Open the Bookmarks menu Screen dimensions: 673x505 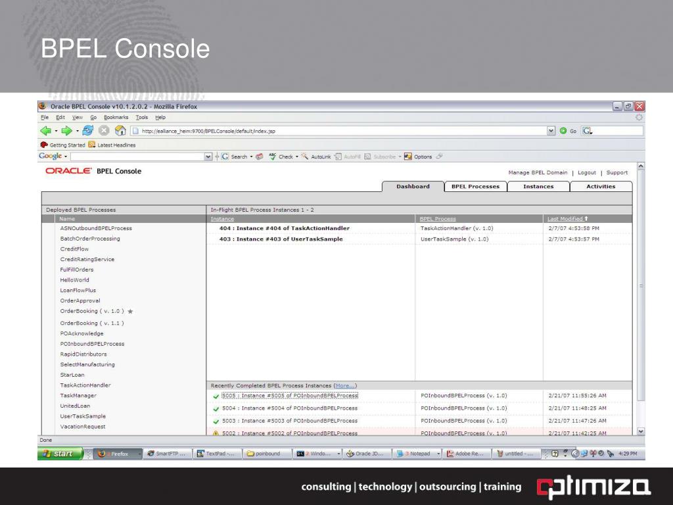click(116, 117)
